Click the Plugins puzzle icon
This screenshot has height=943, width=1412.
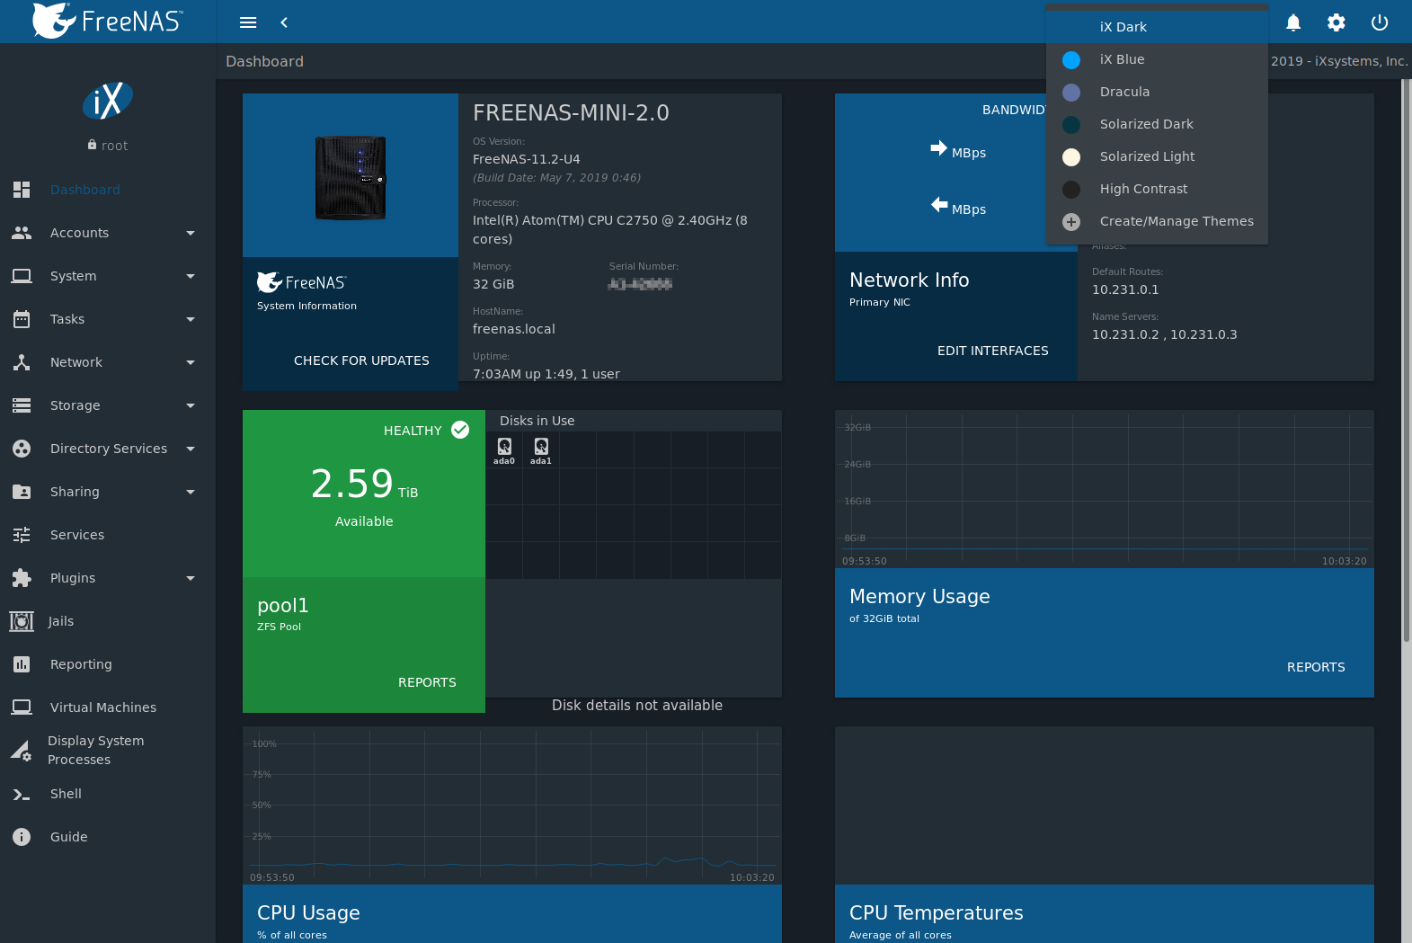pos(22,578)
